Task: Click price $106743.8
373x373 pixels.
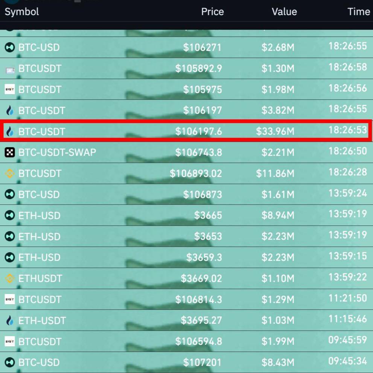Action: click(x=199, y=152)
